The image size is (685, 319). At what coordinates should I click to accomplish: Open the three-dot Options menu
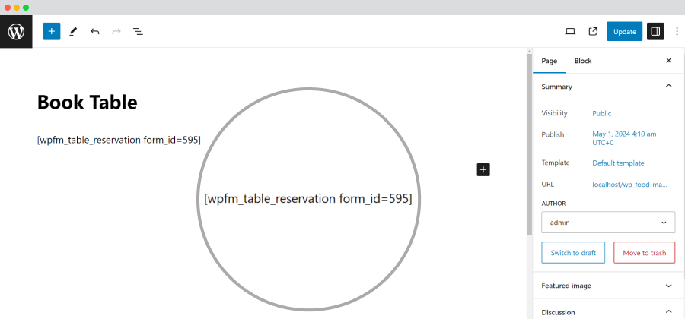tap(677, 31)
